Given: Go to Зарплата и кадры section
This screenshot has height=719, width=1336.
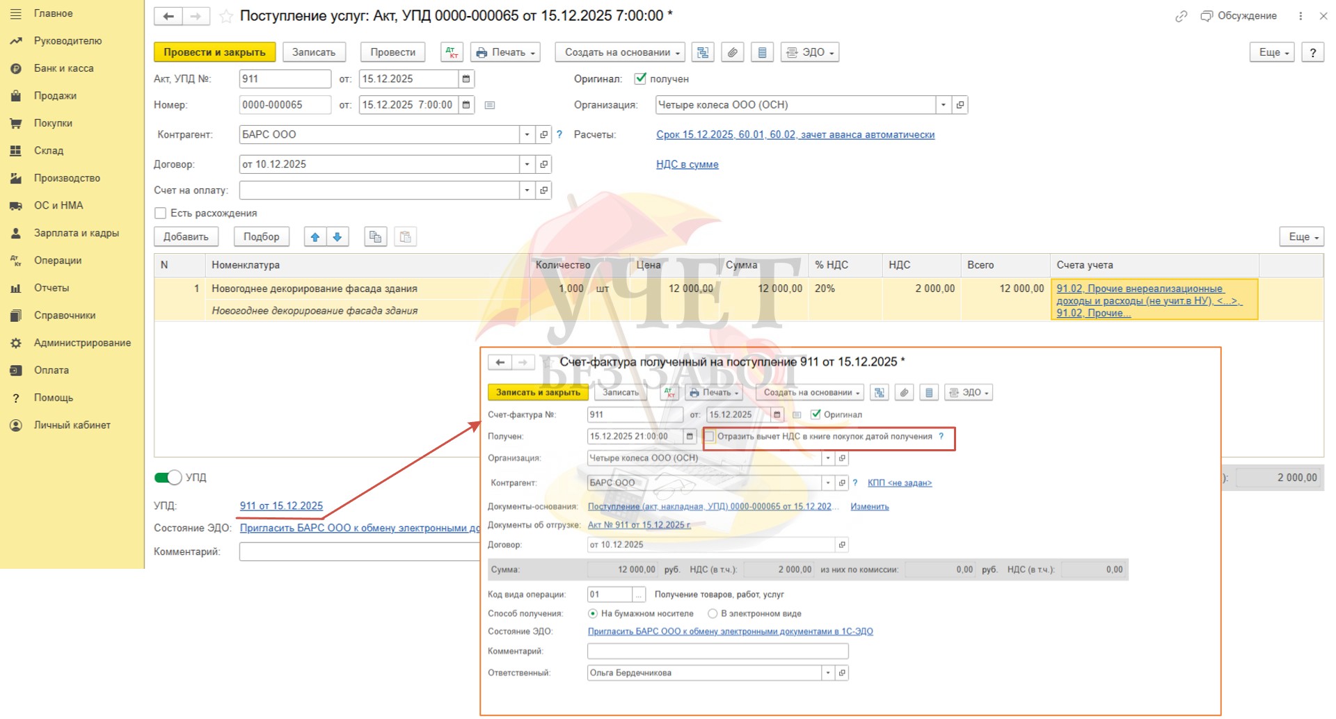Looking at the screenshot, I should (x=76, y=233).
